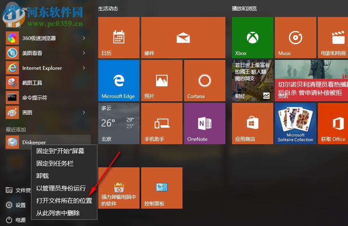
Task: Click the 电源 power icon
Action: [x=9, y=220]
